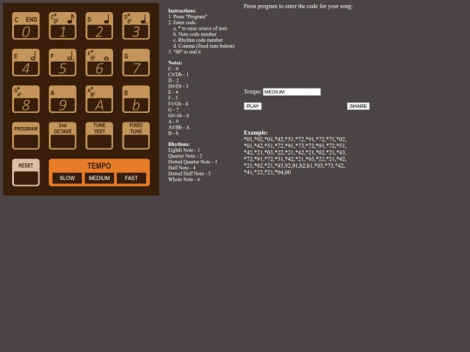470x352 pixels.
Task: Click the 'Half Note - 4' line
Action: [x=182, y=168]
